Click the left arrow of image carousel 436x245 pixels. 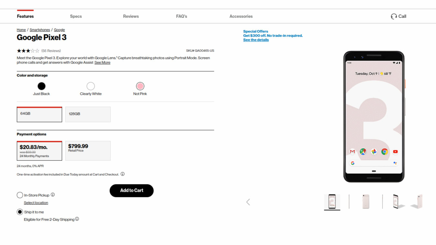pyautogui.click(x=248, y=202)
